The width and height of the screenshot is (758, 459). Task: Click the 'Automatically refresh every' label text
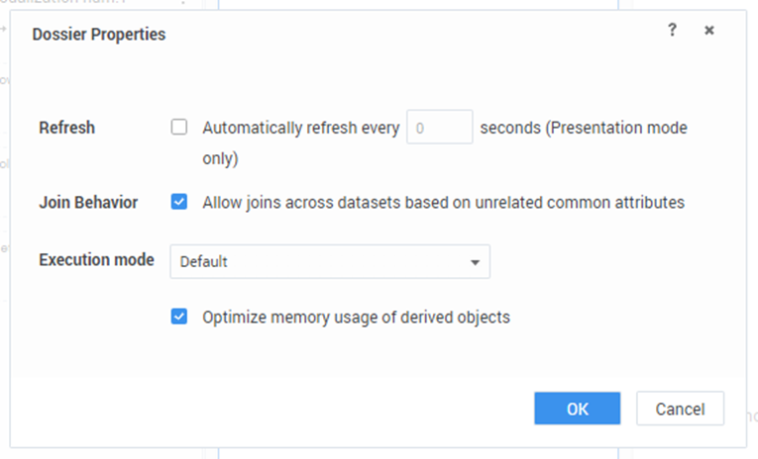300,128
